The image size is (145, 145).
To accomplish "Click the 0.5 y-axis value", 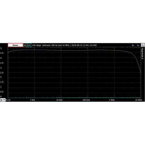I will [2, 92].
